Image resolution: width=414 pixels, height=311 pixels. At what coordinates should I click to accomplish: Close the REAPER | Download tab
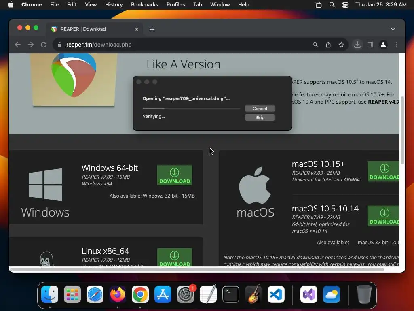pos(137,29)
